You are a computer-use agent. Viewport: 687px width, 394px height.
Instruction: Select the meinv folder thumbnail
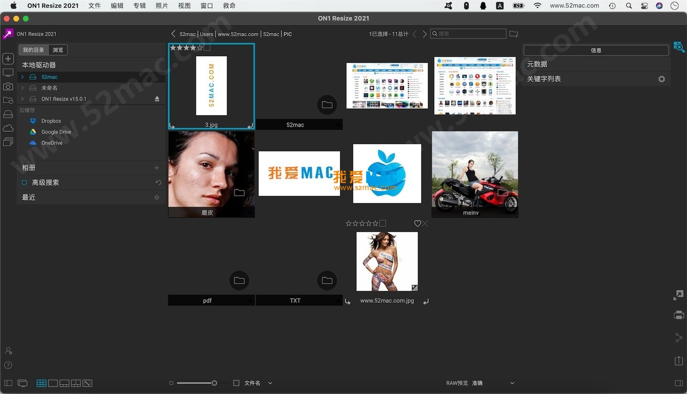[x=475, y=174]
